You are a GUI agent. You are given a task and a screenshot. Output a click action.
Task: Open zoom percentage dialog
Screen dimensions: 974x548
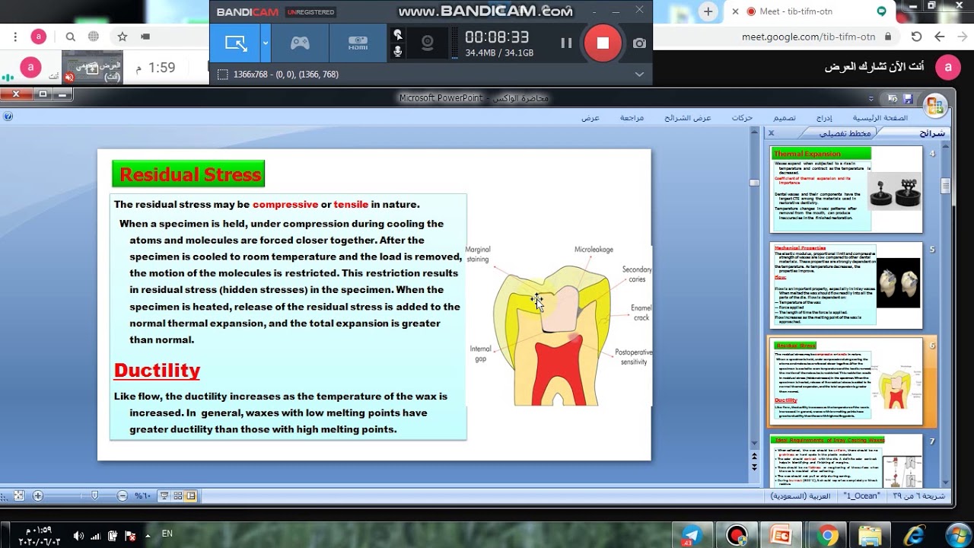142,495
